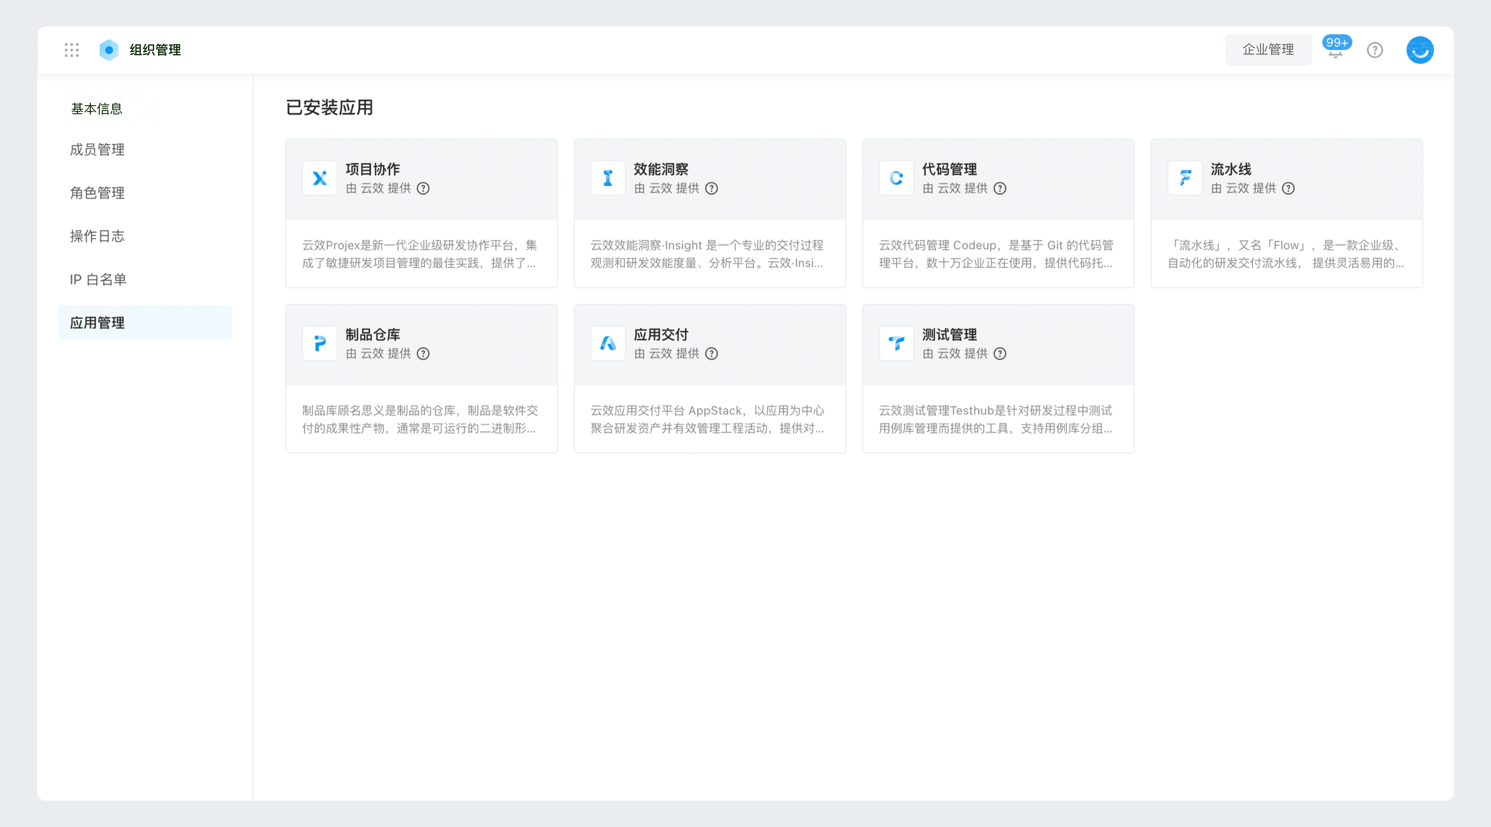Go to 基本信息 in sidebar
The width and height of the screenshot is (1491, 827).
pyautogui.click(x=97, y=109)
